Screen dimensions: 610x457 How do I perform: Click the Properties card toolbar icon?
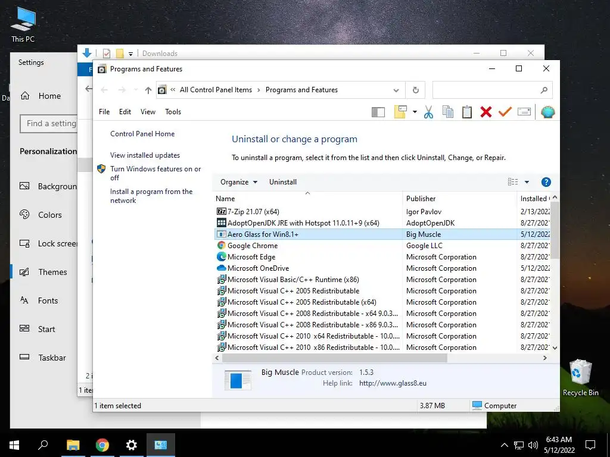pyautogui.click(x=524, y=112)
